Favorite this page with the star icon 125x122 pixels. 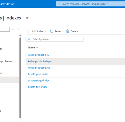pyautogui.click(x=27, y=18)
